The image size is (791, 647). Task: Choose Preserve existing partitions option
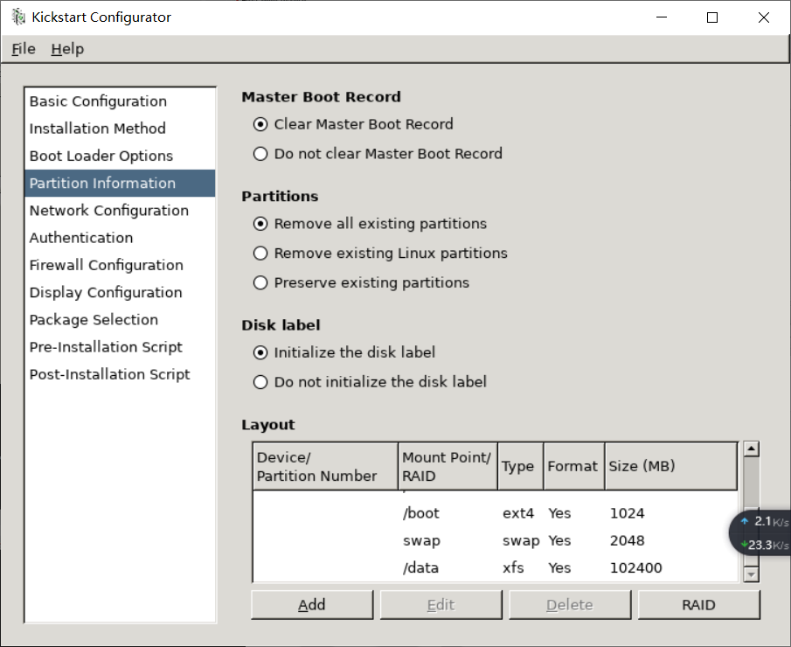[260, 283]
